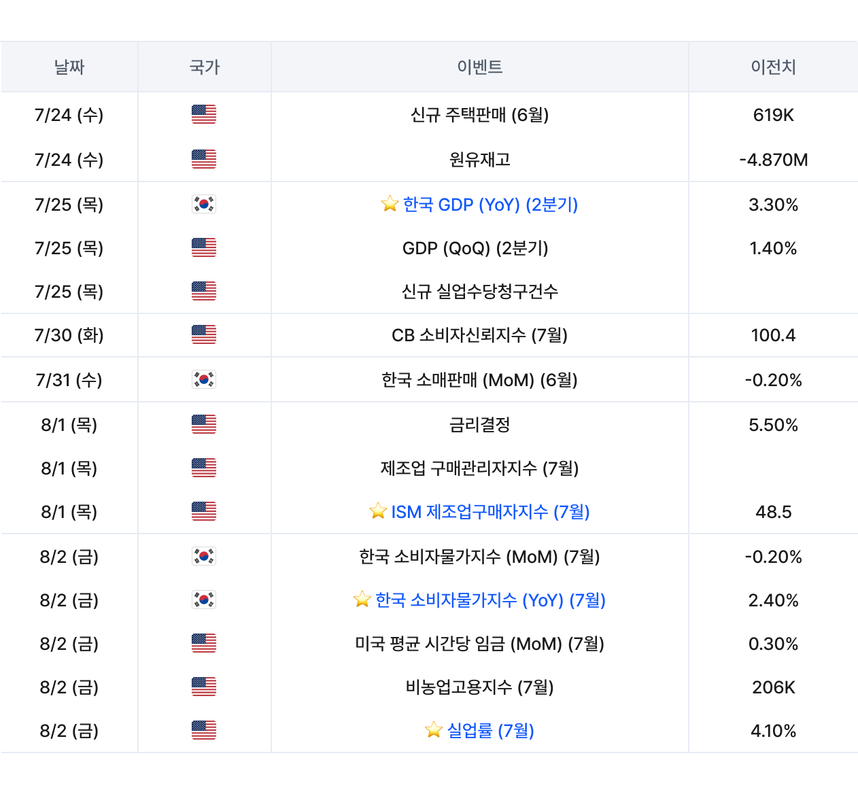Viewport: 858px width, 794px height.
Task: Click the Korean flag beside 한국 소매판매
Action: (204, 379)
